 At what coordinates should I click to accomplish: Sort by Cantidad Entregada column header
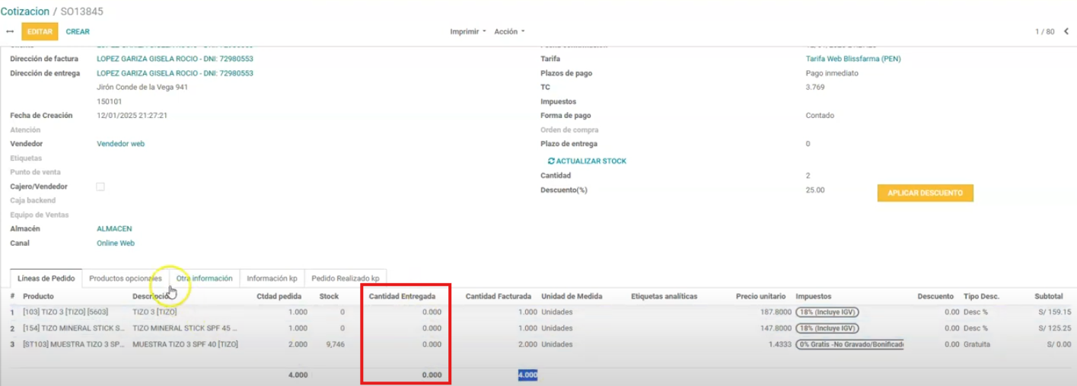[402, 296]
